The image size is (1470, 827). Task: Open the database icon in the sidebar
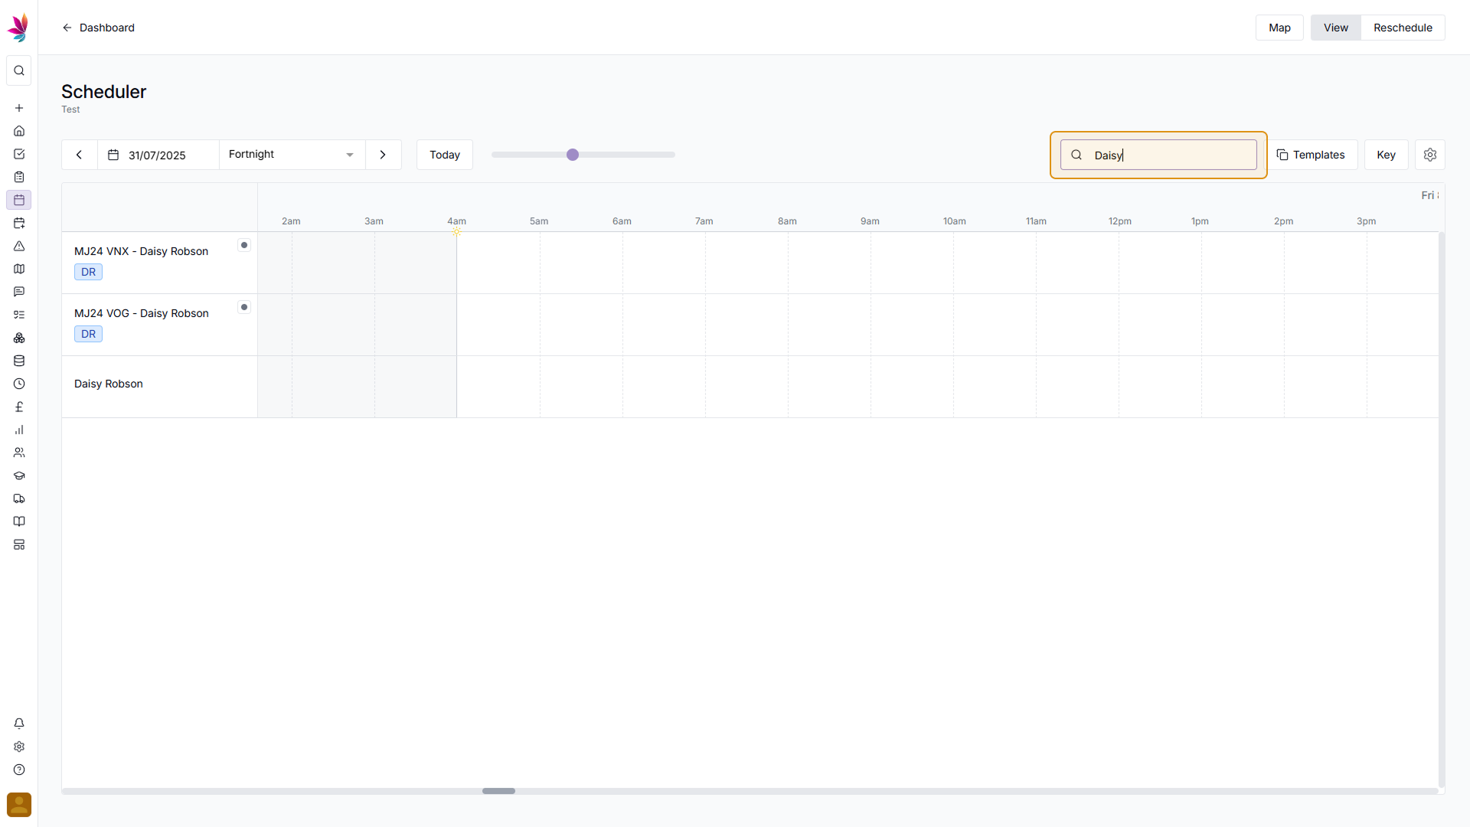point(19,361)
